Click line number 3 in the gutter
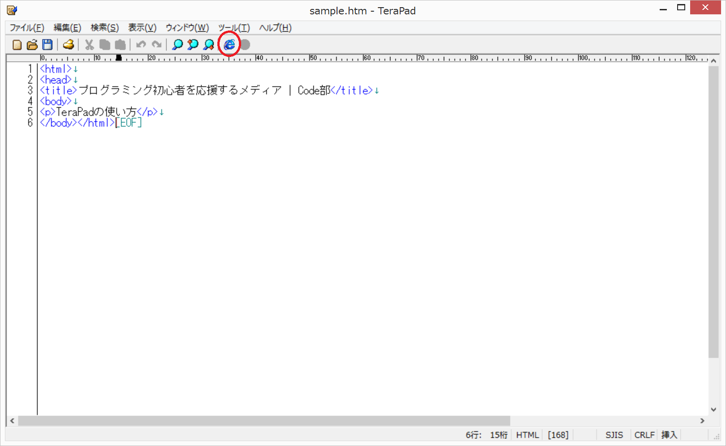This screenshot has width=726, height=446. pos(30,91)
